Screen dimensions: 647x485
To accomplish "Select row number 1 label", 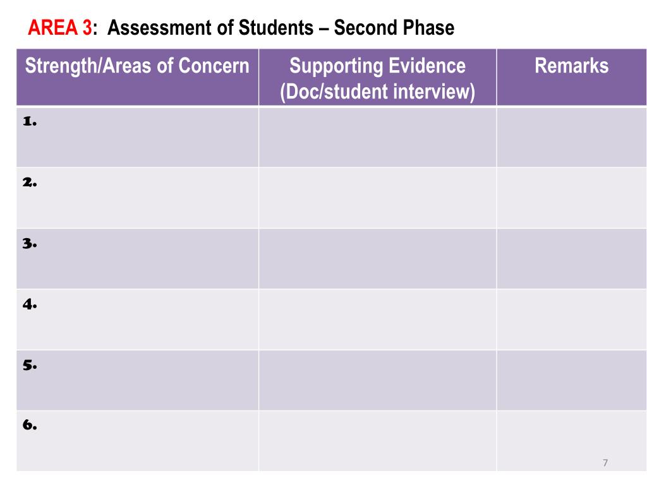I will (30, 121).
